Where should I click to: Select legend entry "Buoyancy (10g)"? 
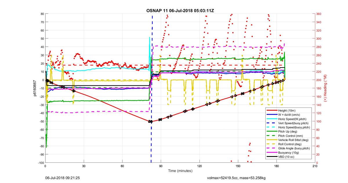tap(289, 153)
